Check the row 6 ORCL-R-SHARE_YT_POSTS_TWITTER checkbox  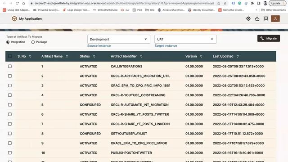pyautogui.click(x=10, y=114)
